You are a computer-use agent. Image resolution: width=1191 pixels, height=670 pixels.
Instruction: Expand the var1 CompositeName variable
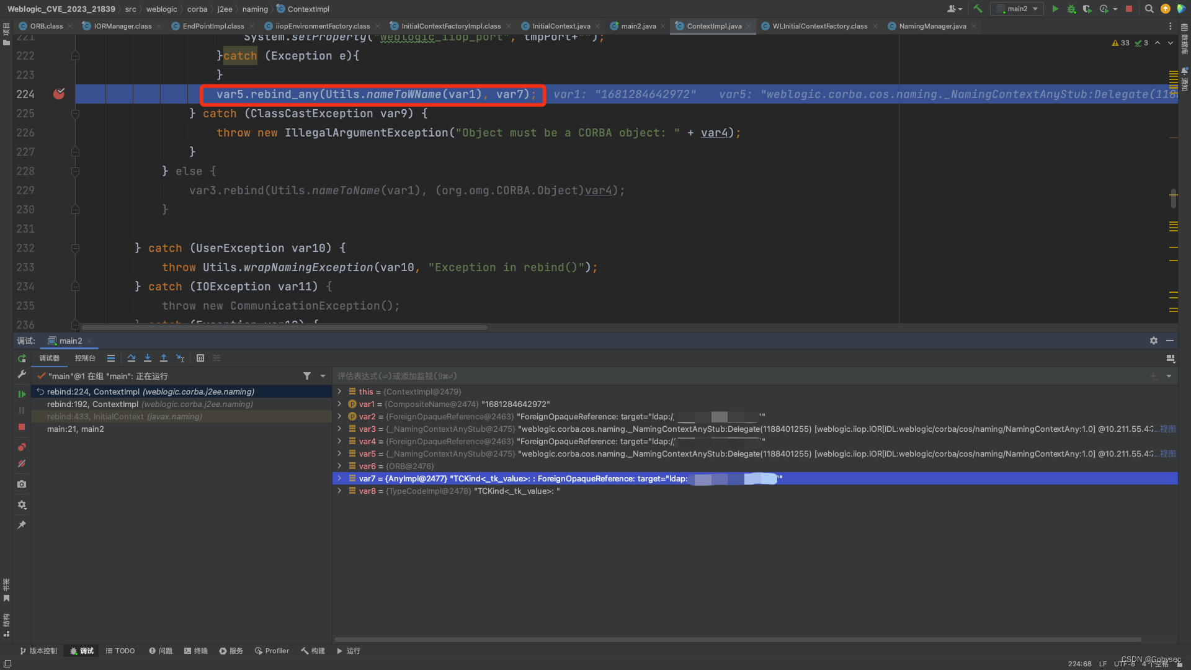(339, 404)
